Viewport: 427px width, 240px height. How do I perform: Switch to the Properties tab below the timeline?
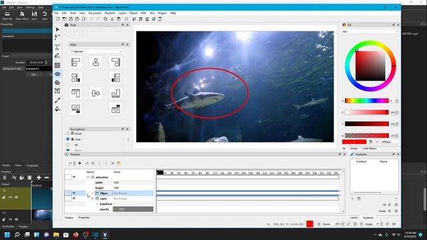click(x=84, y=218)
